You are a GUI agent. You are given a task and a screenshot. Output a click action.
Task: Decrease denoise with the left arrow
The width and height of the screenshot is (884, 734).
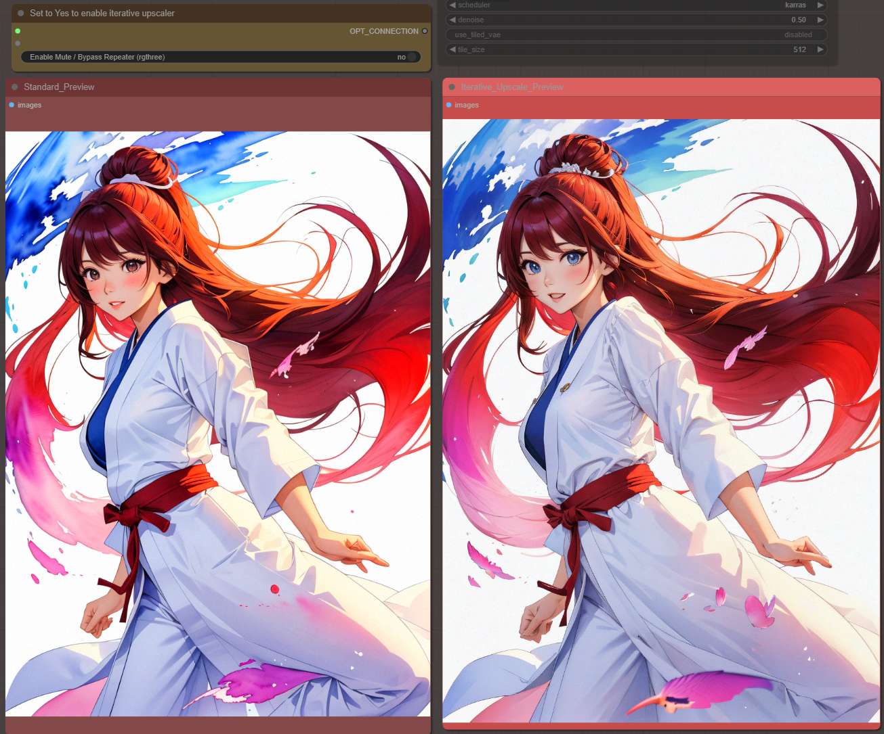(x=452, y=20)
